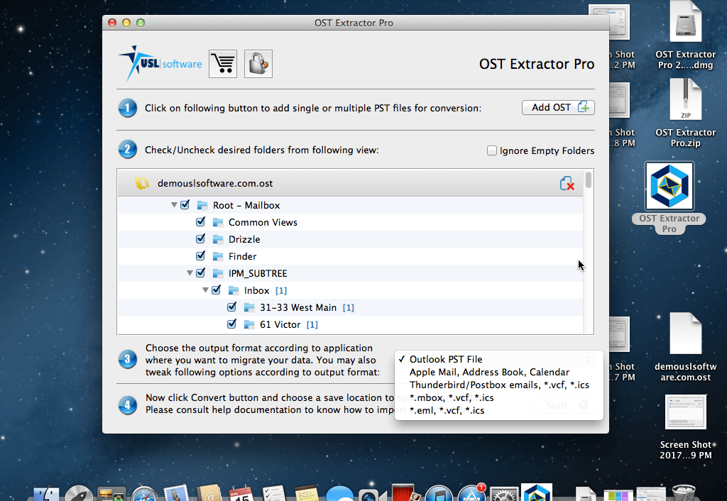Open OST Extractor Pro.zip on the desktop
727x501 pixels.
[685, 100]
